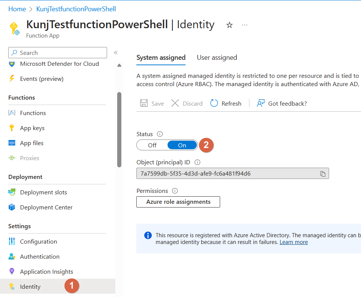Open Azure role assignments
Viewport: 361px width, 297px height.
click(x=178, y=202)
